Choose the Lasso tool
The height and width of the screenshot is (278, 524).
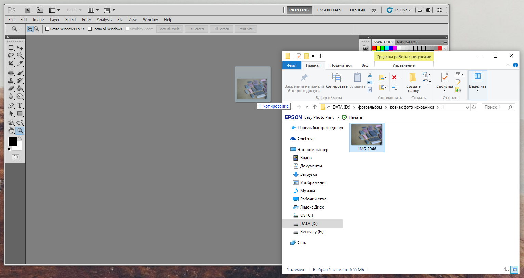pos(11,55)
